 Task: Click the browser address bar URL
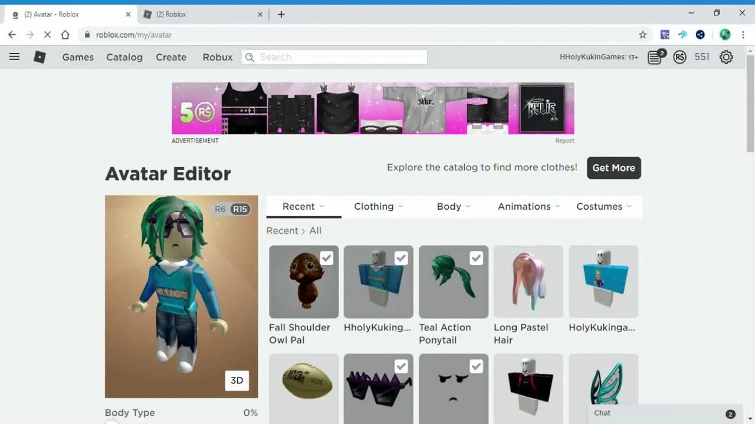pos(134,35)
